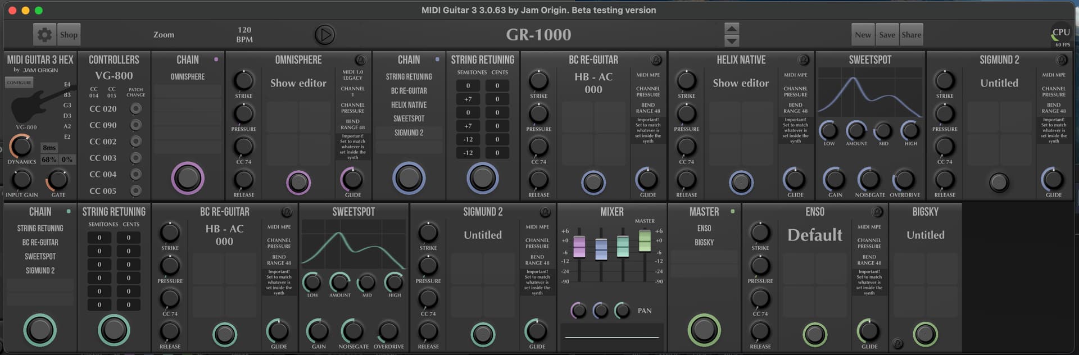The image size is (1079, 355).
Task: Open Omnisphere's Channel 1 selector
Action: 353,92
